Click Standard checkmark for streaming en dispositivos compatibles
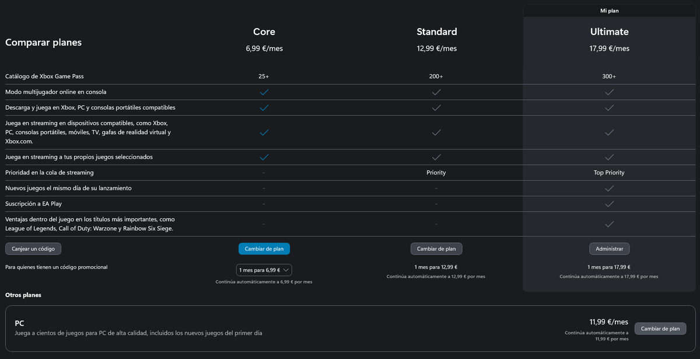Screen dimensions: 700x359 pos(436,133)
